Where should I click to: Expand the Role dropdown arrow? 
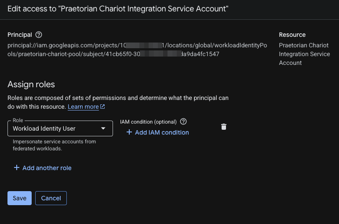103,128
